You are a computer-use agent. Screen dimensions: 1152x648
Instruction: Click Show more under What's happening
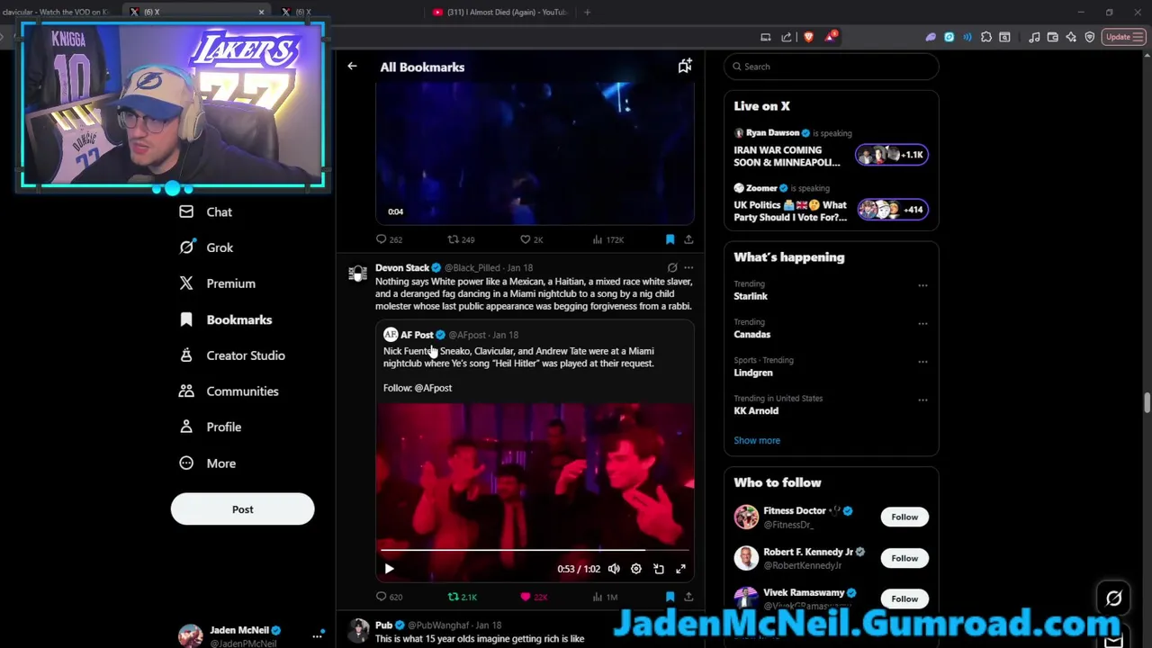pos(756,440)
